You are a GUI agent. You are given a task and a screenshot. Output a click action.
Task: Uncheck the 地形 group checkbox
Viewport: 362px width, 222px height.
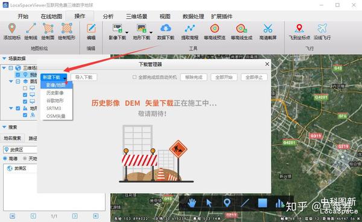(x=17, y=108)
